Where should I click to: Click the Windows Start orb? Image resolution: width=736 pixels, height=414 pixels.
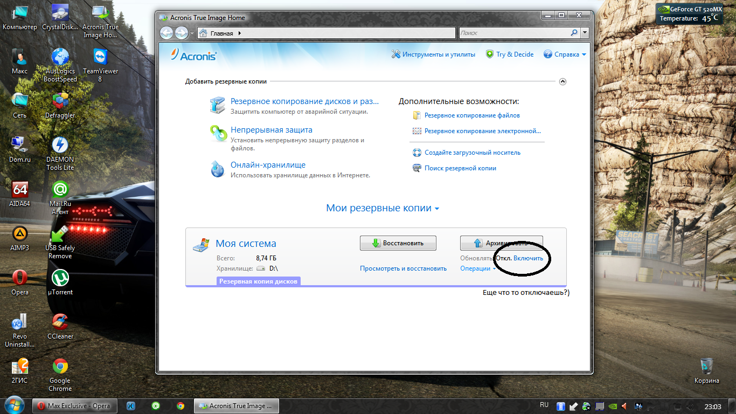(13, 405)
